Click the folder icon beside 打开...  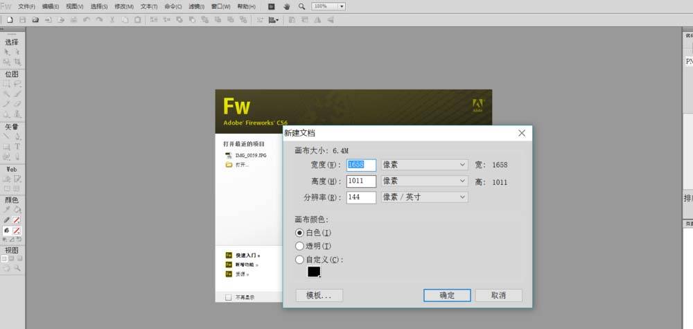point(229,165)
